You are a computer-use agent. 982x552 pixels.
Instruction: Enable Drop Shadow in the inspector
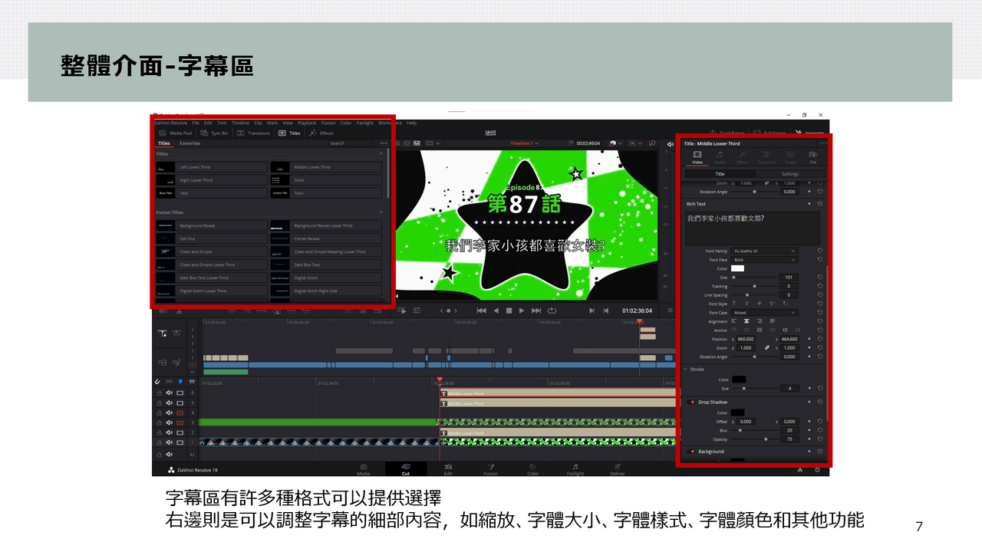tap(691, 402)
